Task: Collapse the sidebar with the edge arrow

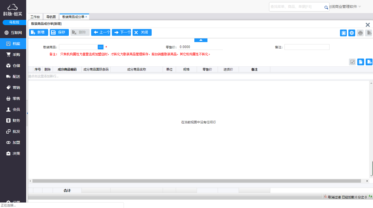Action: 27,113
